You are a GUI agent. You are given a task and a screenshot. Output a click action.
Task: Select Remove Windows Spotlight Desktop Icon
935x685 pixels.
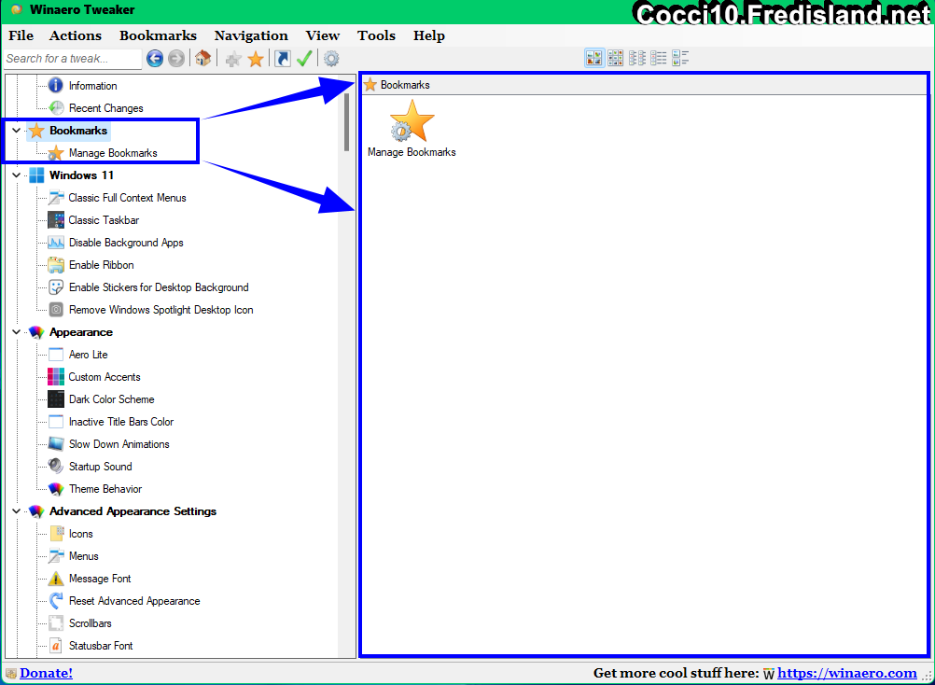pyautogui.click(x=161, y=310)
